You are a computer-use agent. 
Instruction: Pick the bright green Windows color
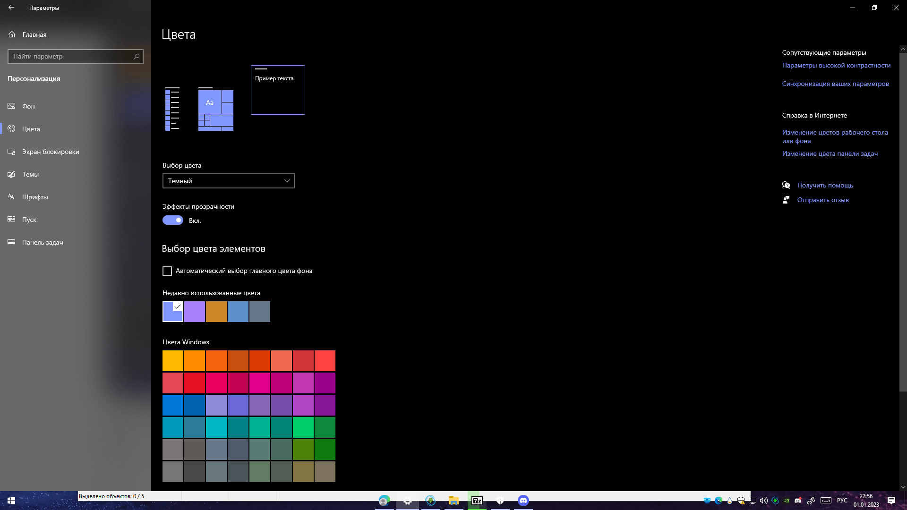click(x=303, y=427)
